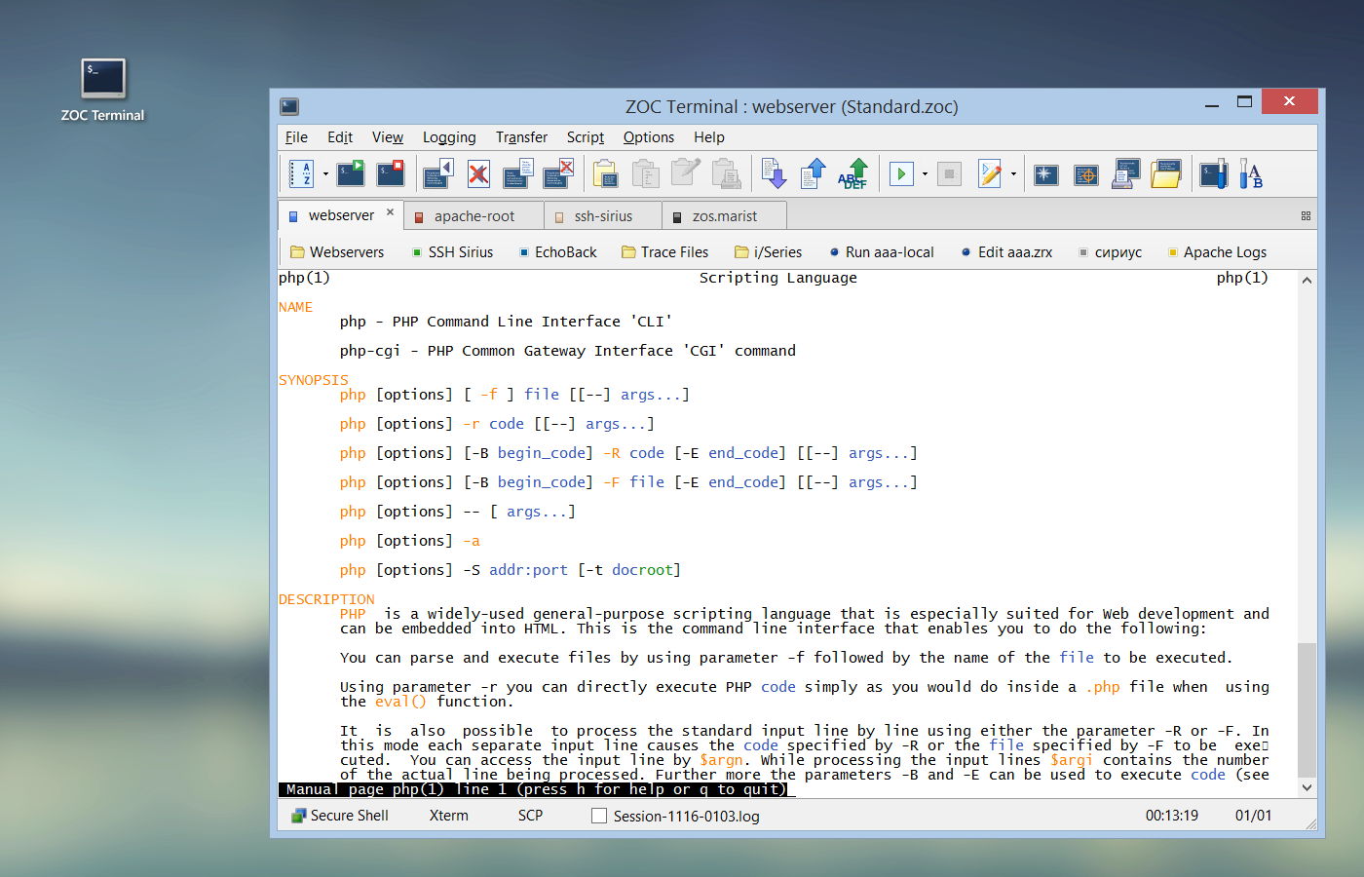Open the dropdown beside the pencil icon
Image resolution: width=1364 pixels, height=877 pixels.
(x=1013, y=175)
